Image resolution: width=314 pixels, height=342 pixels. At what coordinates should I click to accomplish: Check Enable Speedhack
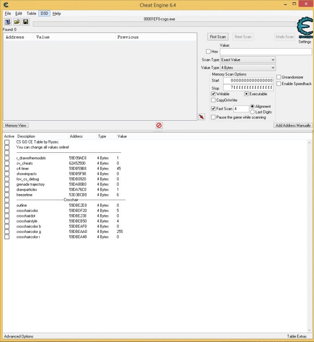point(279,84)
